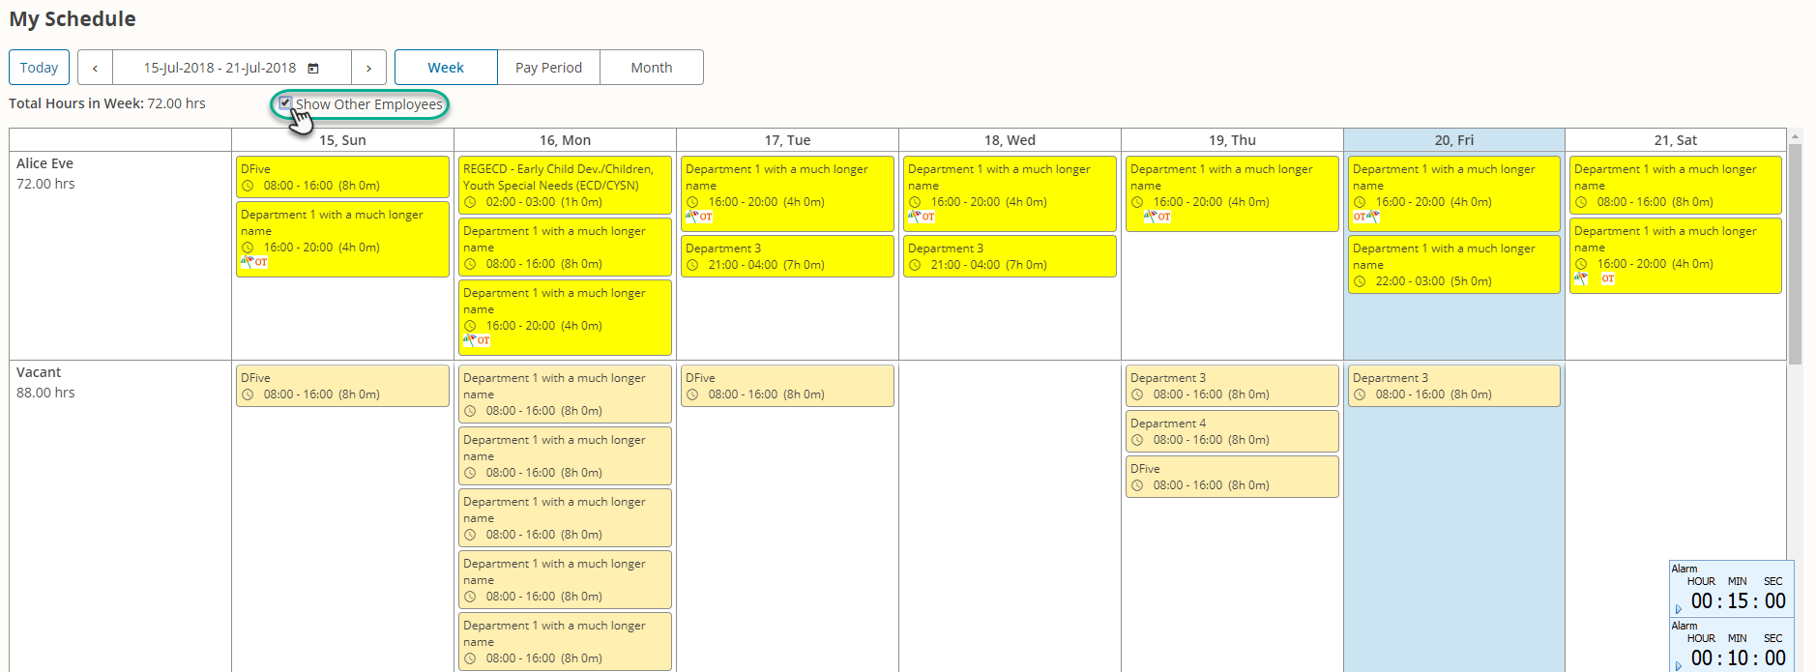Image resolution: width=1816 pixels, height=672 pixels.
Task: Click the schedule's vertical scrollbar thumb
Action: click(x=1795, y=253)
